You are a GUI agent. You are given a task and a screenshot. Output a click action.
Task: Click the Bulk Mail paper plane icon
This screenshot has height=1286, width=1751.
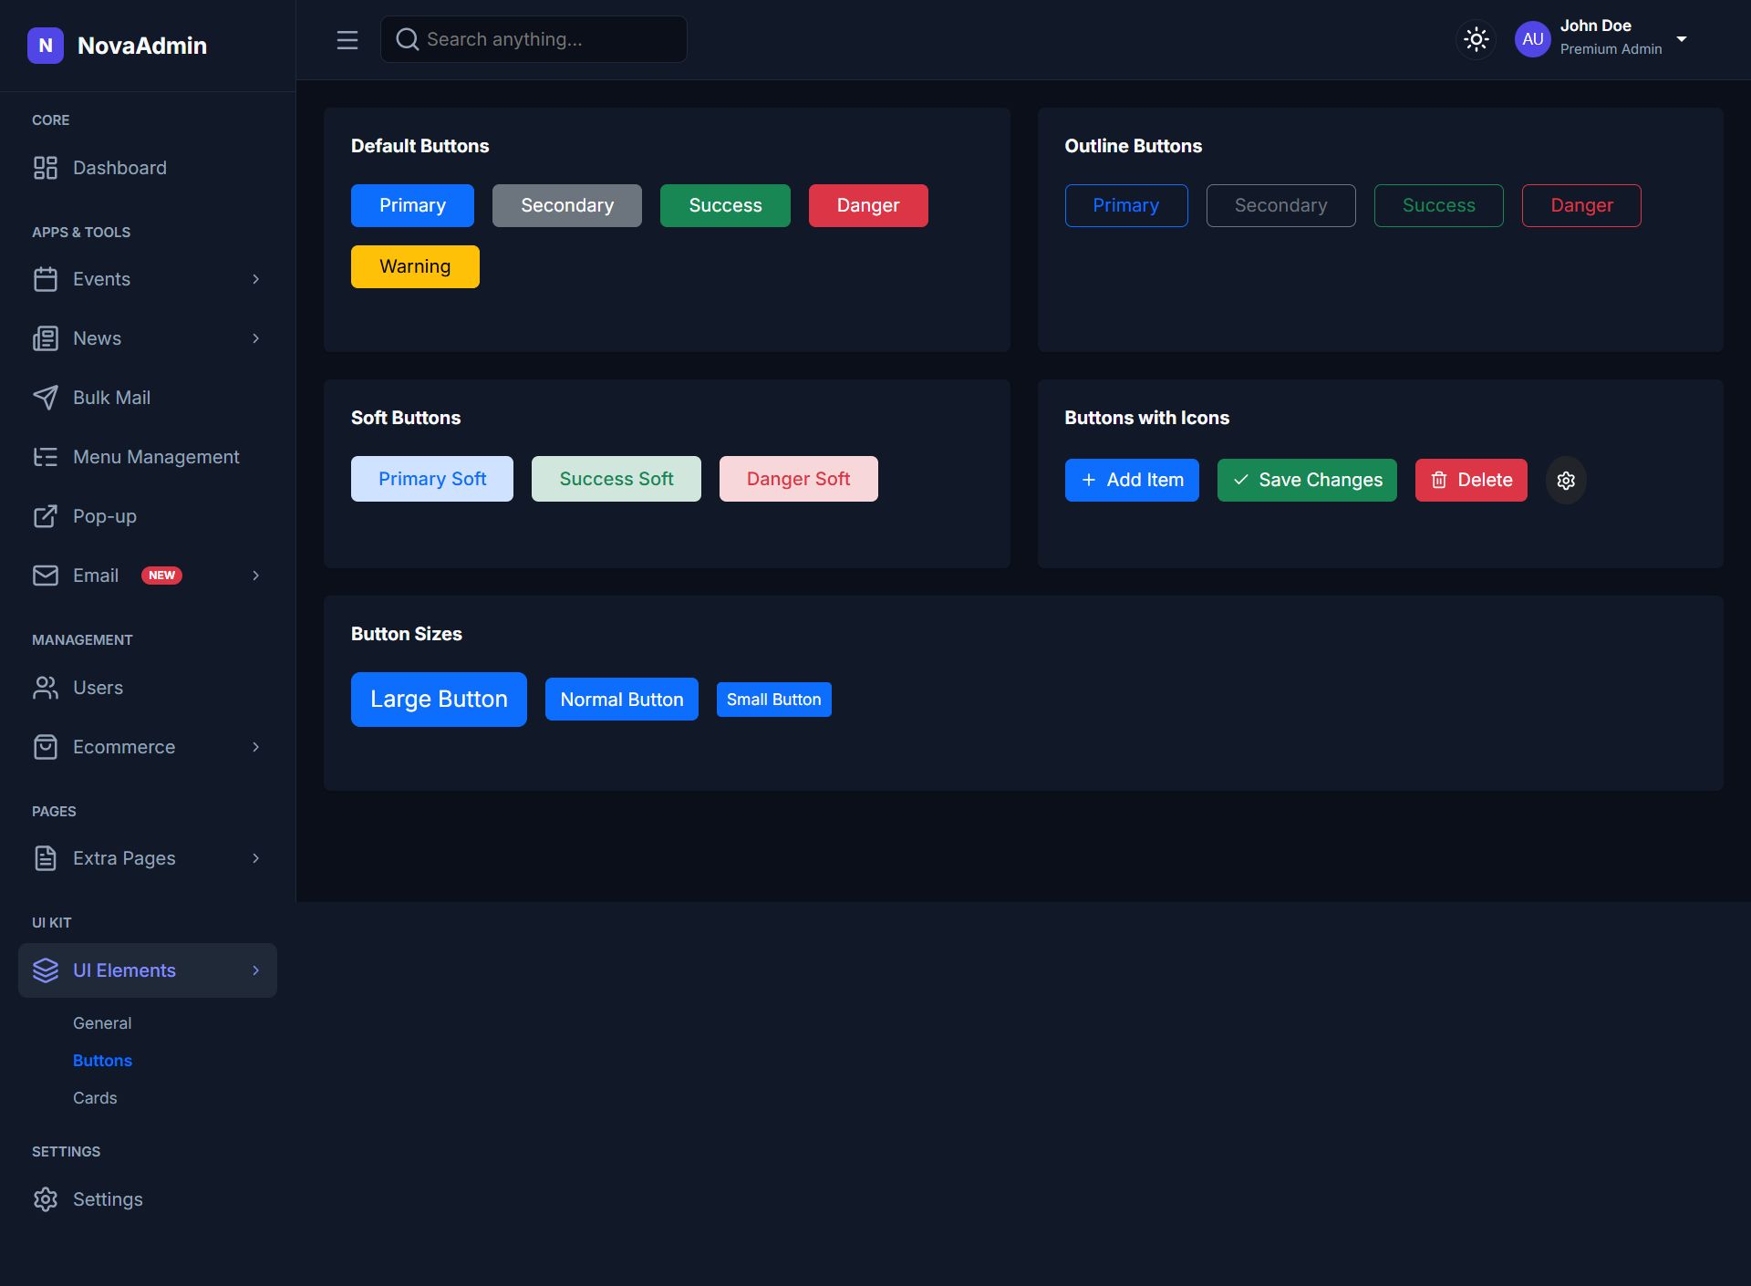(45, 398)
